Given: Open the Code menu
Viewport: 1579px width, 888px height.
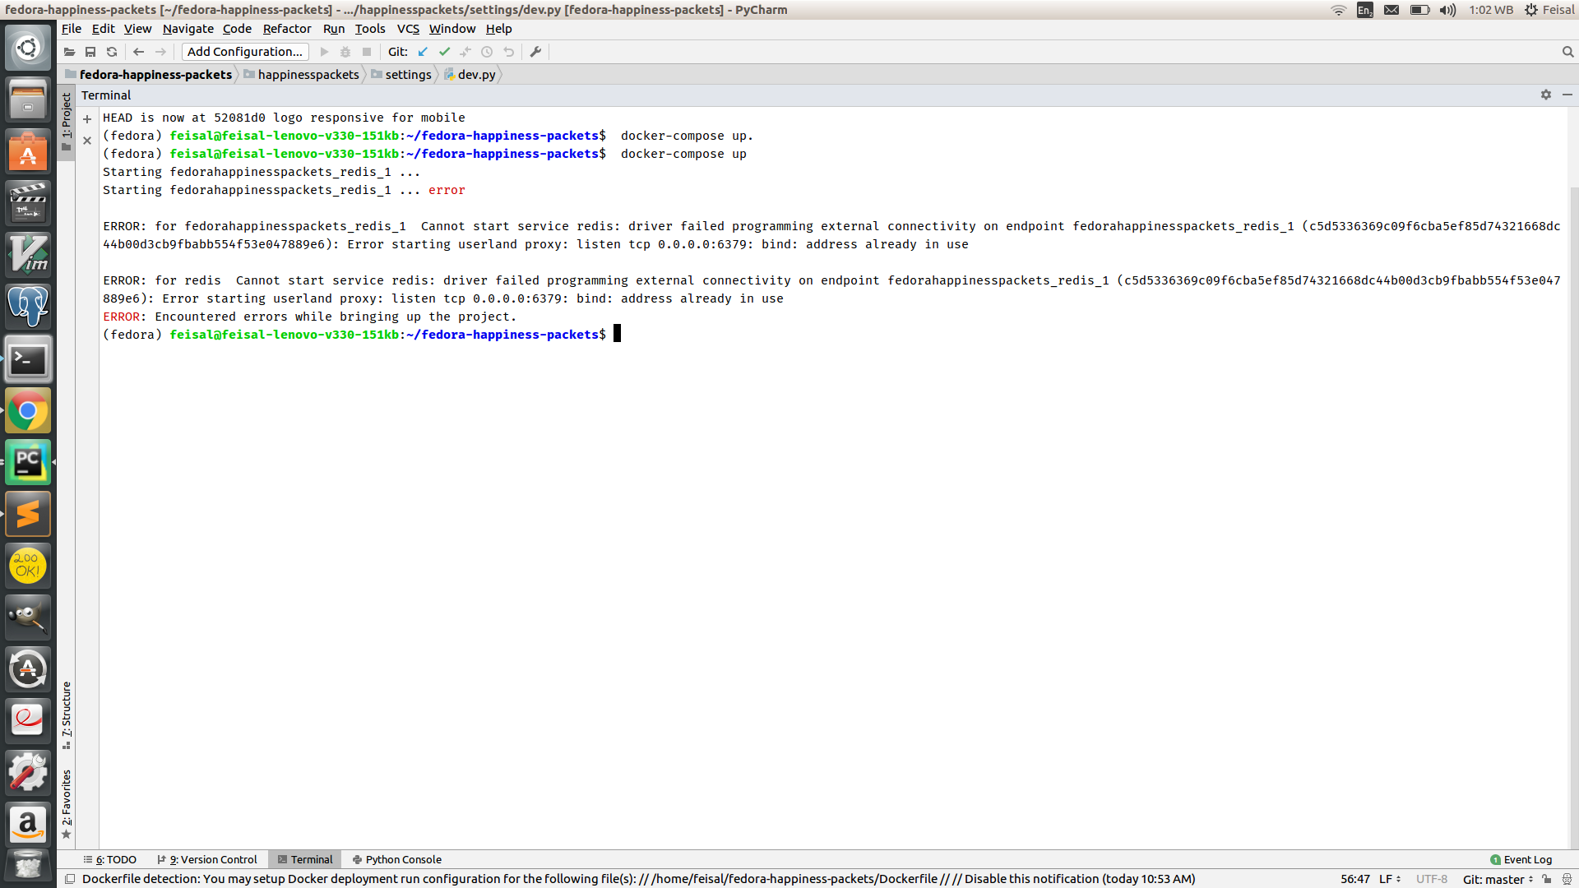Looking at the screenshot, I should click(x=237, y=29).
